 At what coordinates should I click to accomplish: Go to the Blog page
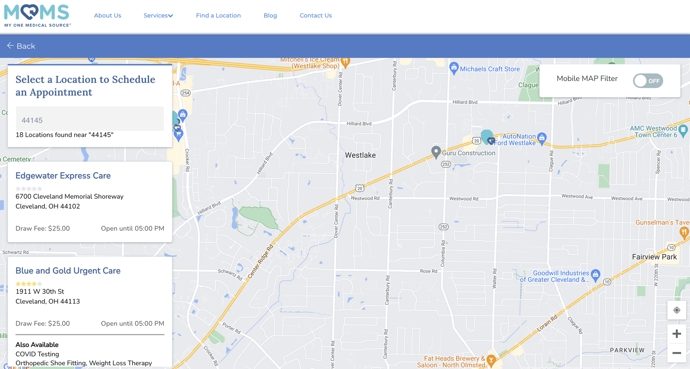tap(270, 15)
